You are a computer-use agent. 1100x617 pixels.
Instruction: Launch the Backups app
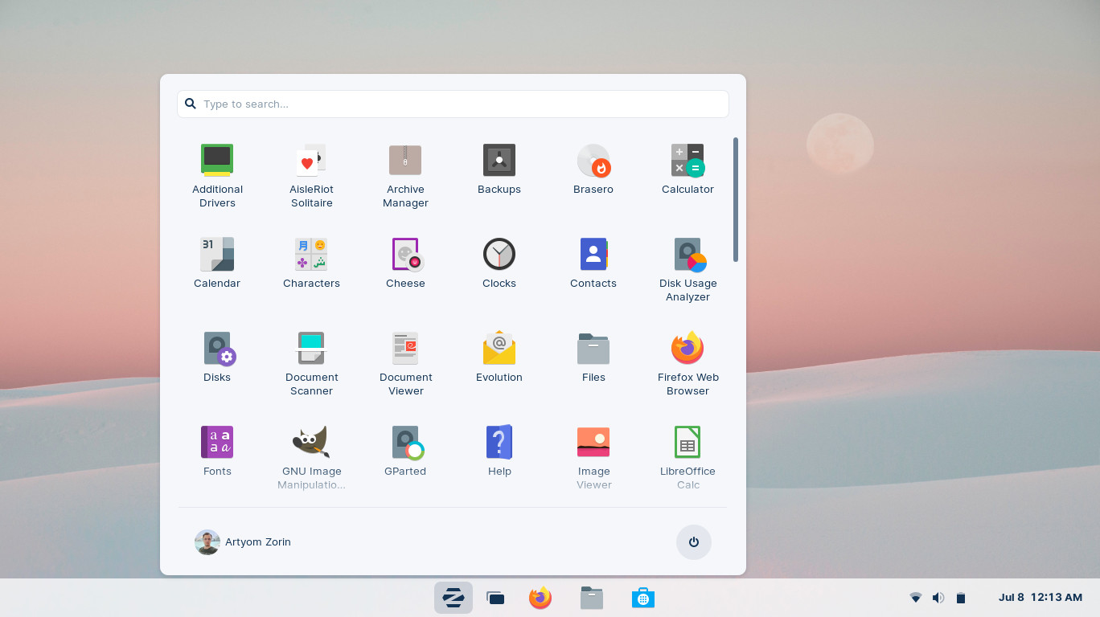point(499,169)
